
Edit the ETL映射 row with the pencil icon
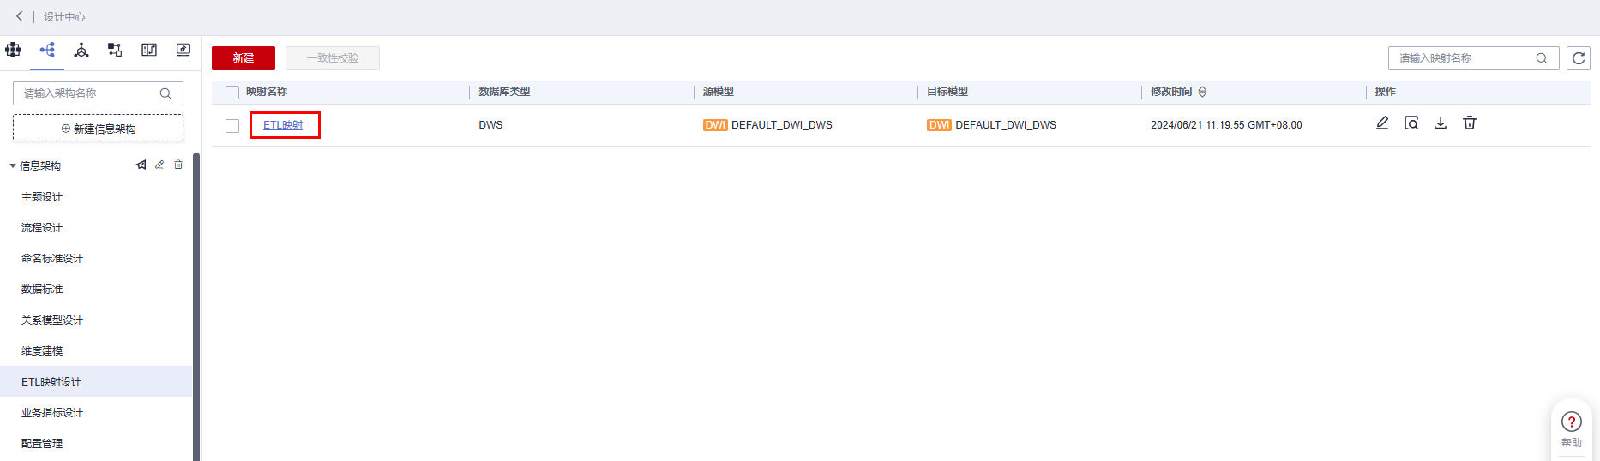coord(1382,123)
